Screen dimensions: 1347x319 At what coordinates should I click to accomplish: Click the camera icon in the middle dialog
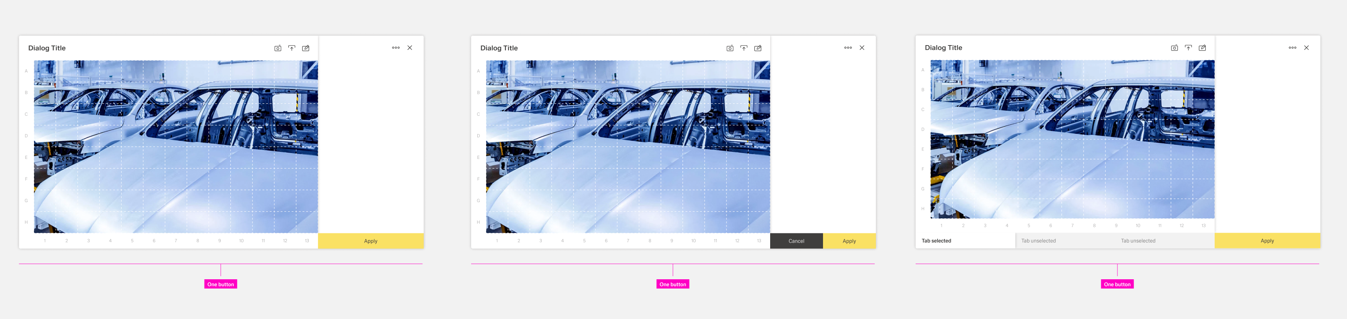(730, 48)
